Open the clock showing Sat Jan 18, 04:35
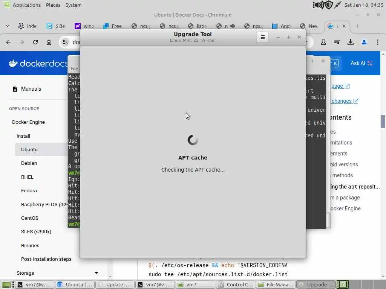This screenshot has width=386, height=289. click(x=364, y=5)
